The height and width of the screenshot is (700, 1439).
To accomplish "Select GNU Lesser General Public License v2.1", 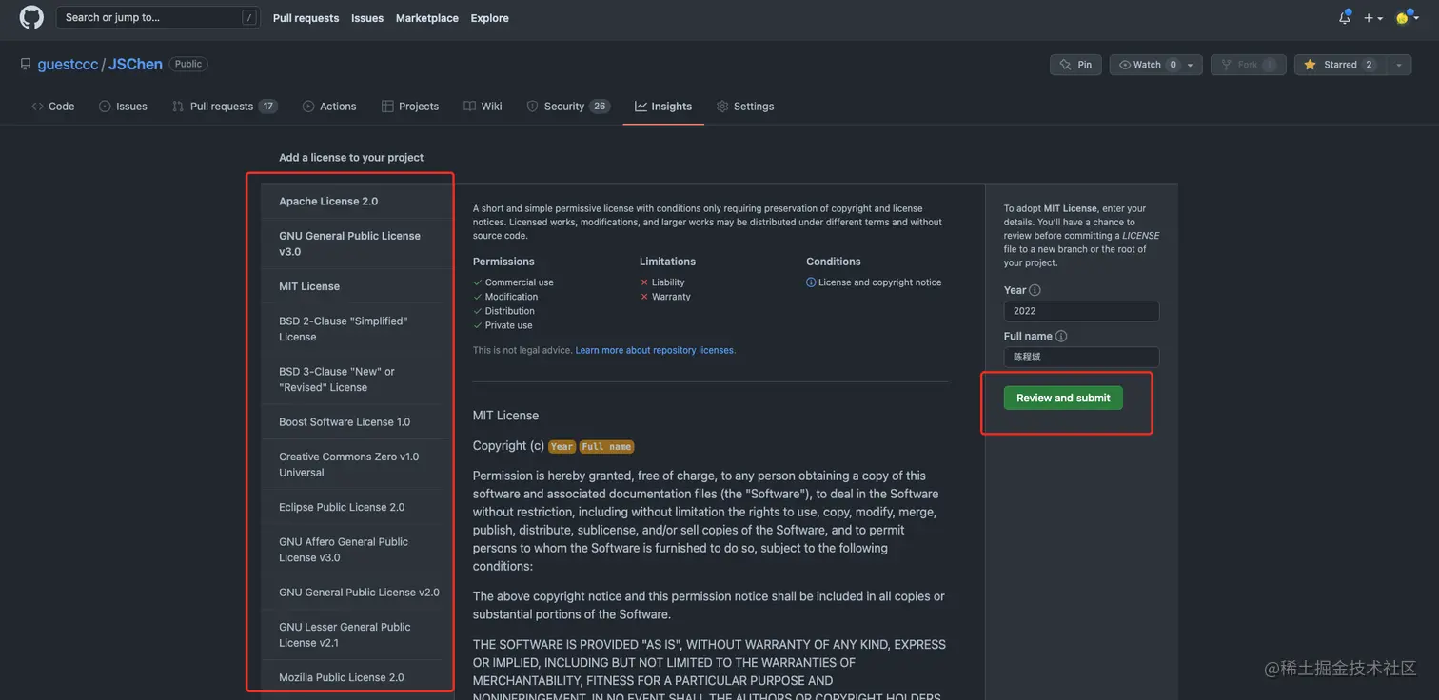I will pos(357,634).
